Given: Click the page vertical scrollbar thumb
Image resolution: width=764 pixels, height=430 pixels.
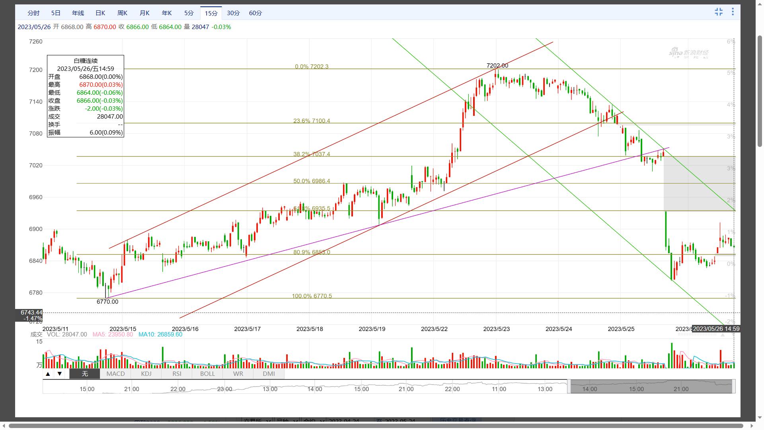Looking at the screenshot, I should 760,92.
